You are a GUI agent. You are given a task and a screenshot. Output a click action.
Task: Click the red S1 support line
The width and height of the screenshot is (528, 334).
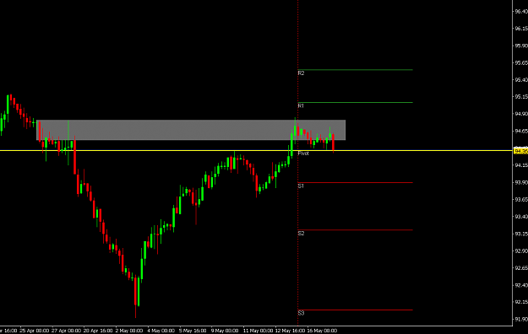pyautogui.click(x=356, y=183)
